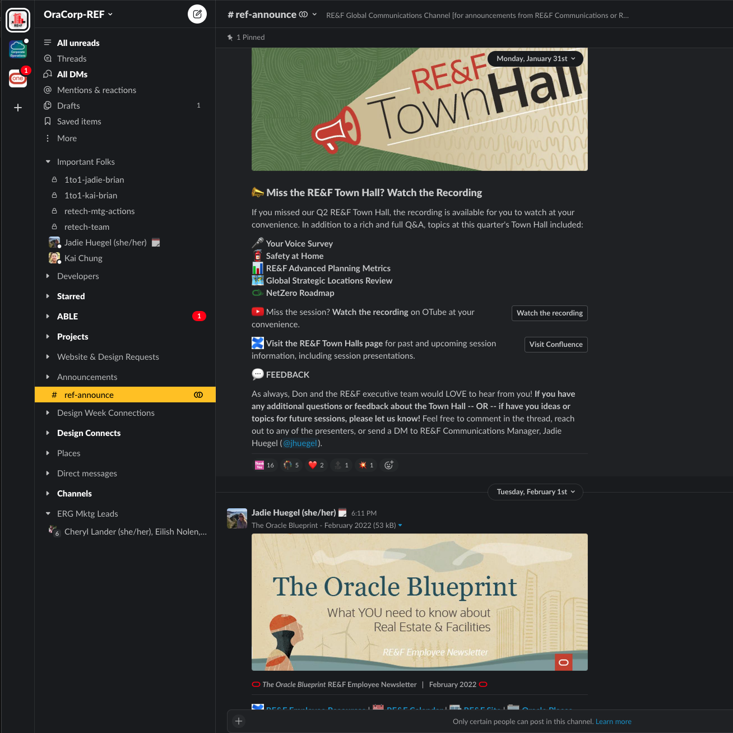733x733 pixels.
Task: Collapse the Important Folks section
Action: click(x=48, y=162)
